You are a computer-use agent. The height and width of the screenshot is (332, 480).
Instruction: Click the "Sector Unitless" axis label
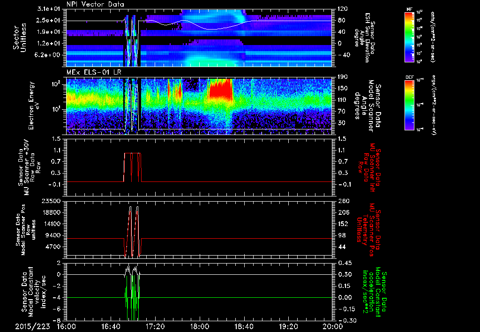point(20,38)
